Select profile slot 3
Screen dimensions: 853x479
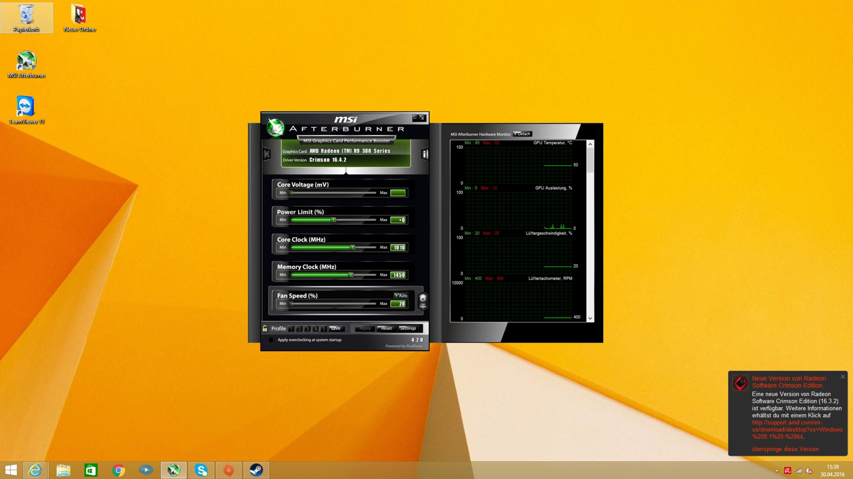(x=308, y=329)
